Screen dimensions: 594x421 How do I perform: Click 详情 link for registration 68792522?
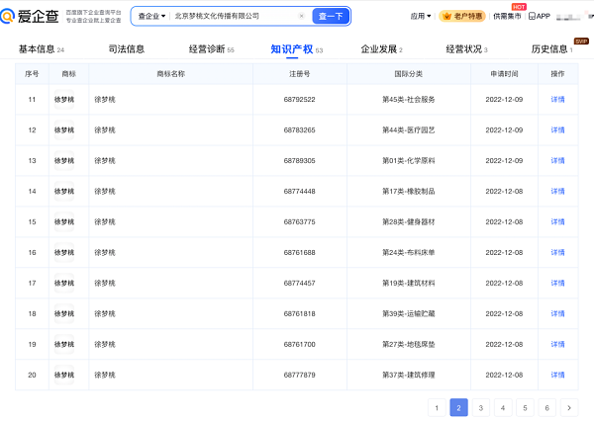557,100
